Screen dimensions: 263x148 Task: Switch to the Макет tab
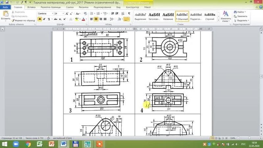tap(147, 7)
